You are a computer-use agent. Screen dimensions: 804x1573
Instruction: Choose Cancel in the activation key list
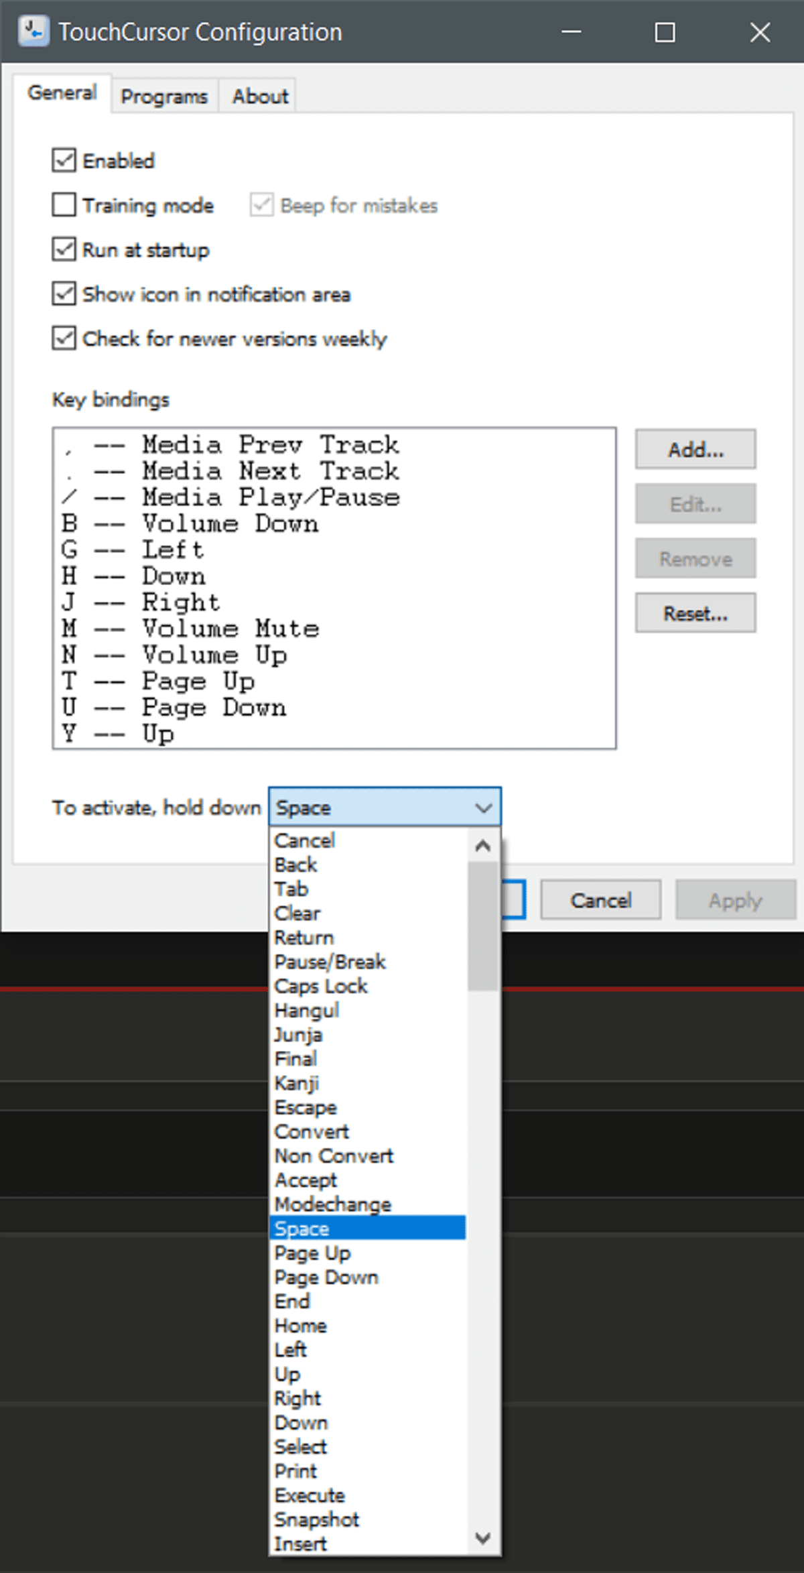pyautogui.click(x=368, y=840)
